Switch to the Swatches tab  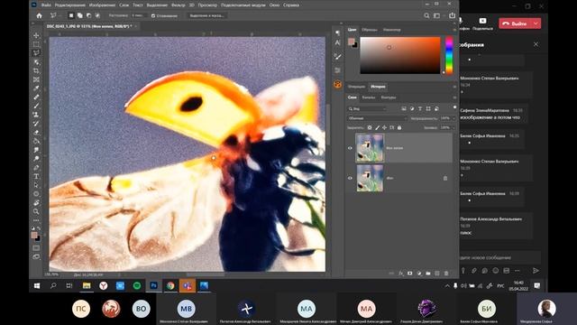tap(369, 30)
